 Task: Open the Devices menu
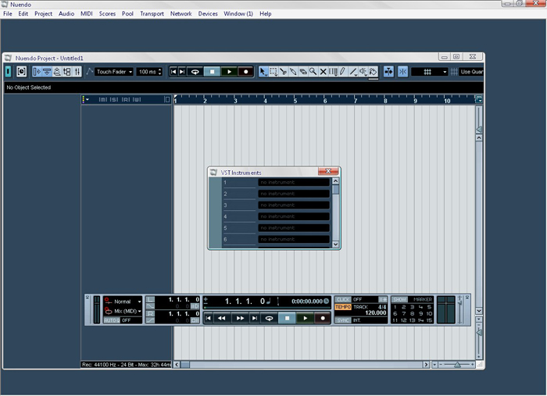pos(208,13)
